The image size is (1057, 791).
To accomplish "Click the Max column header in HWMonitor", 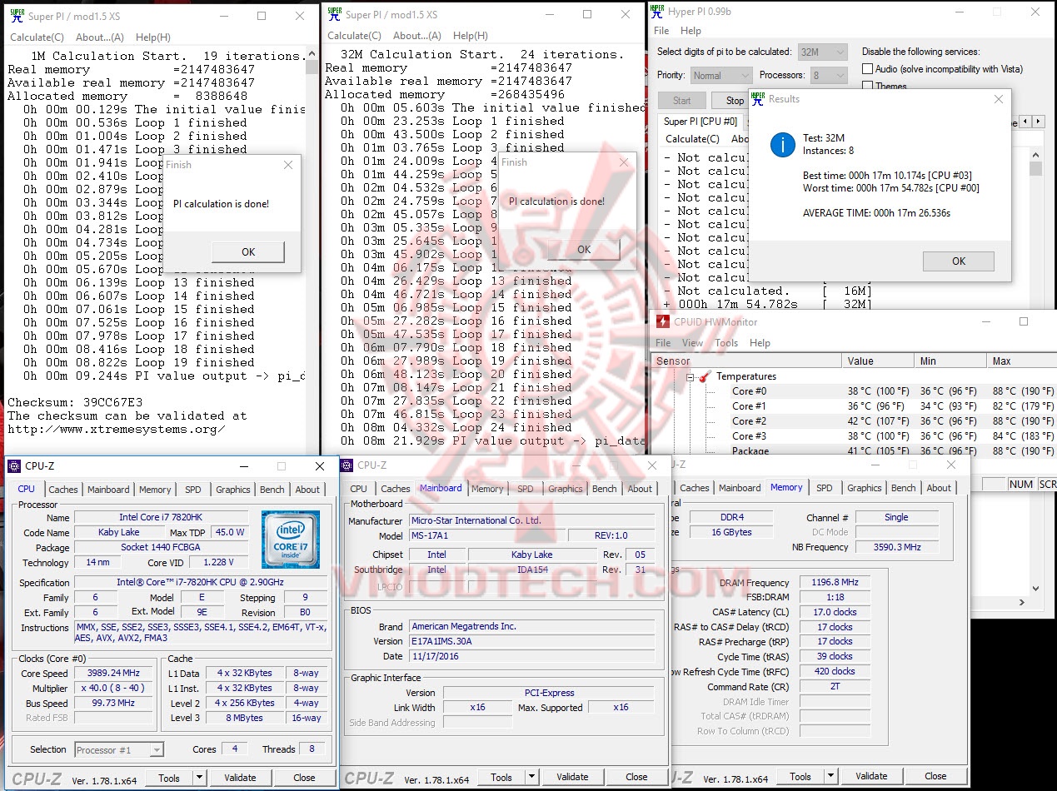I will 1021,361.
